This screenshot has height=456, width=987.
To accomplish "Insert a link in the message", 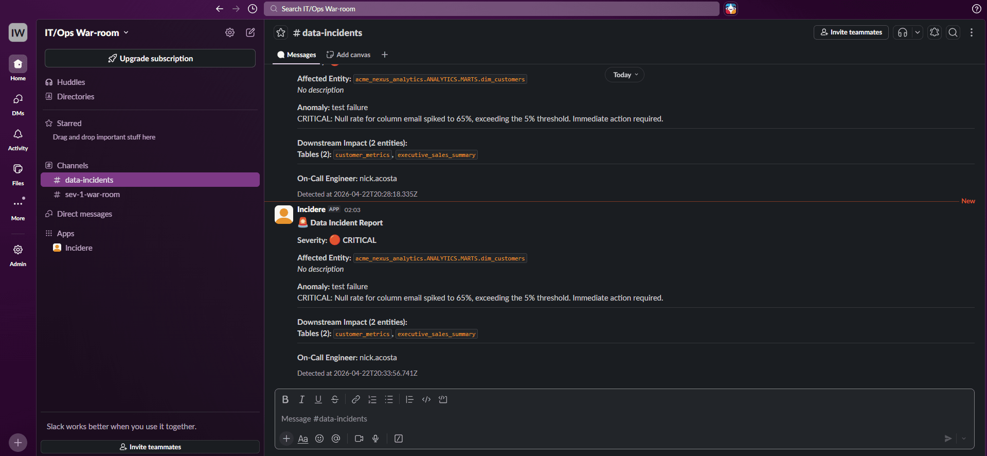I will click(355, 399).
